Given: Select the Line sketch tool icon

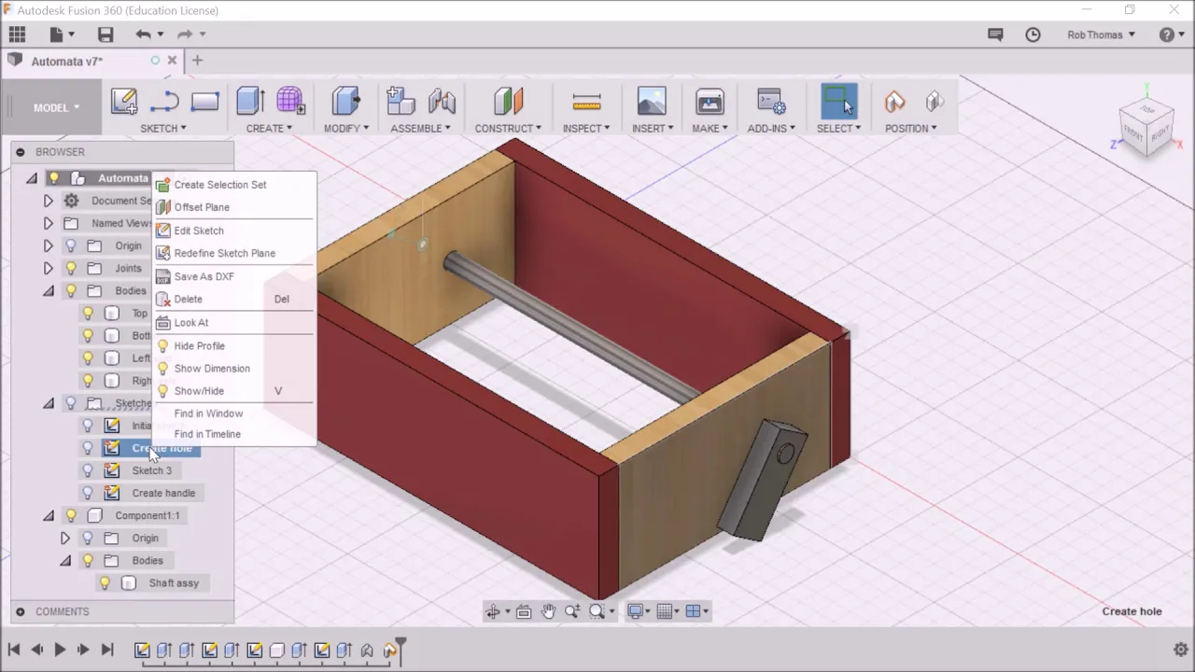Looking at the screenshot, I should pyautogui.click(x=164, y=101).
